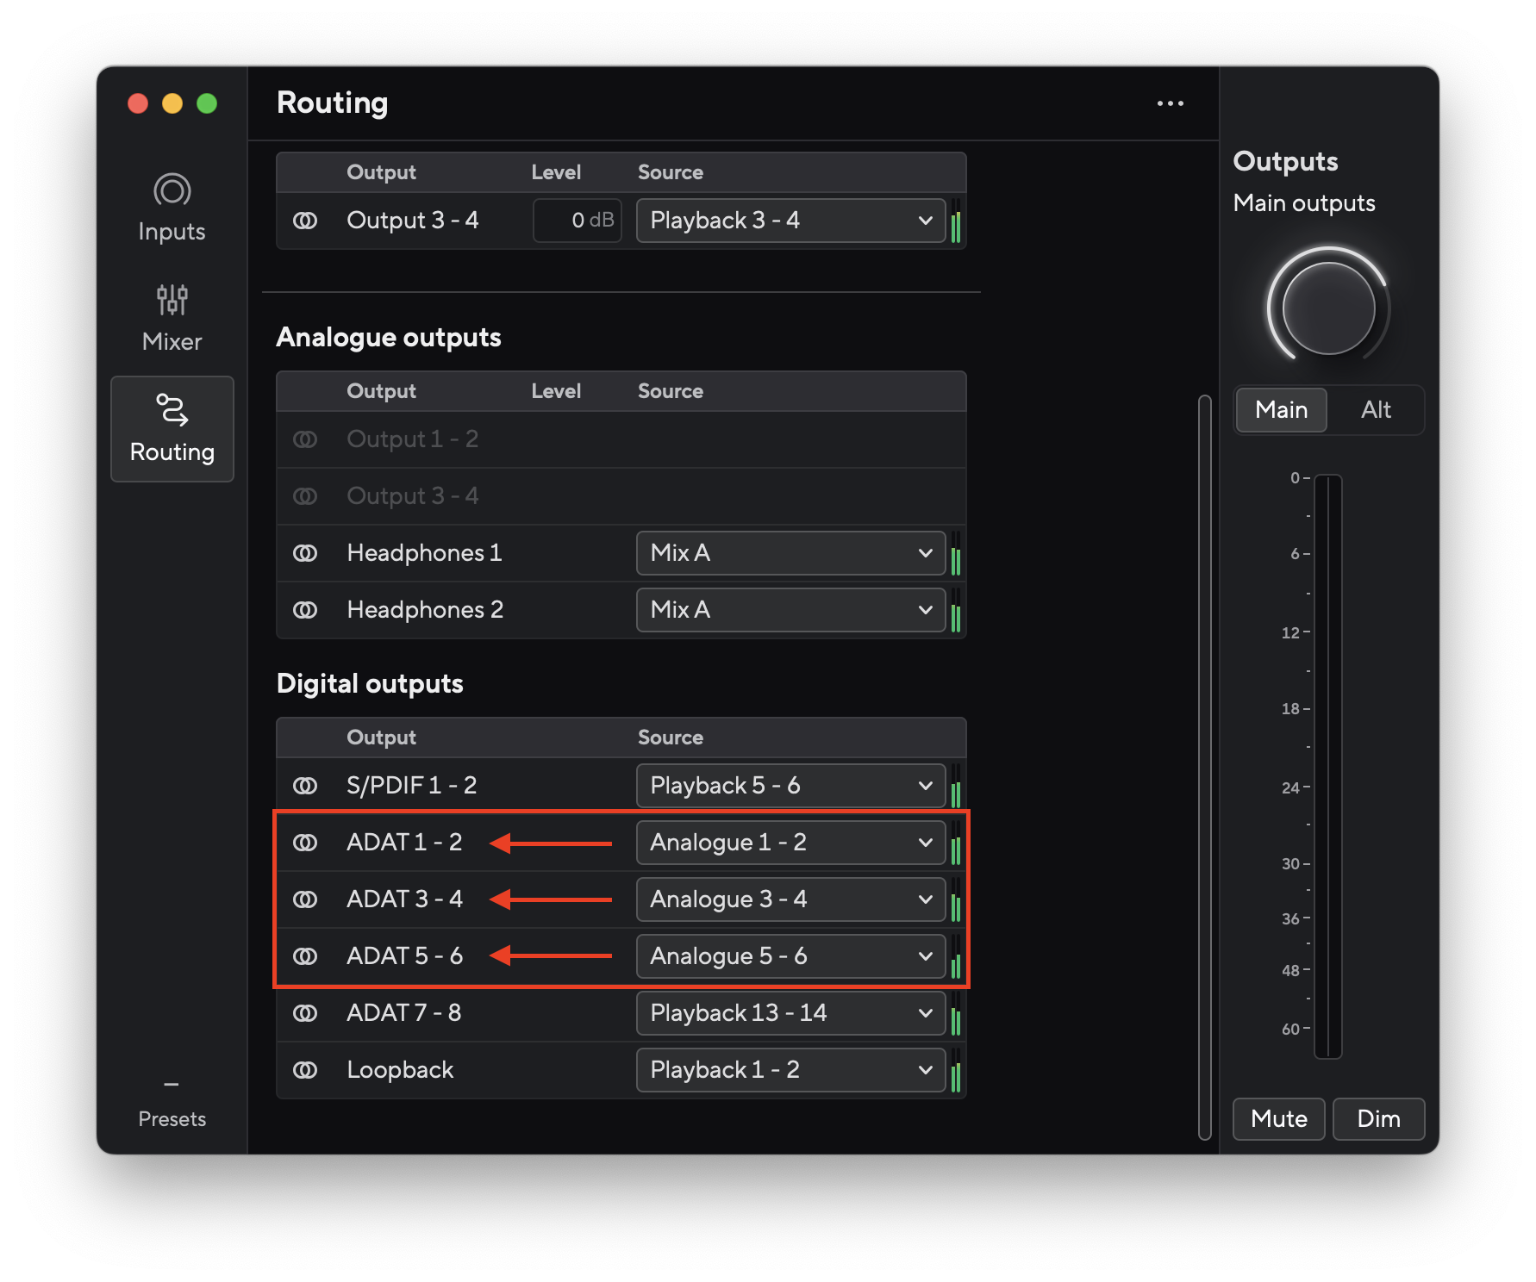Open the Analogue 5 - 6 source dropdown
The height and width of the screenshot is (1282, 1536).
(x=790, y=956)
